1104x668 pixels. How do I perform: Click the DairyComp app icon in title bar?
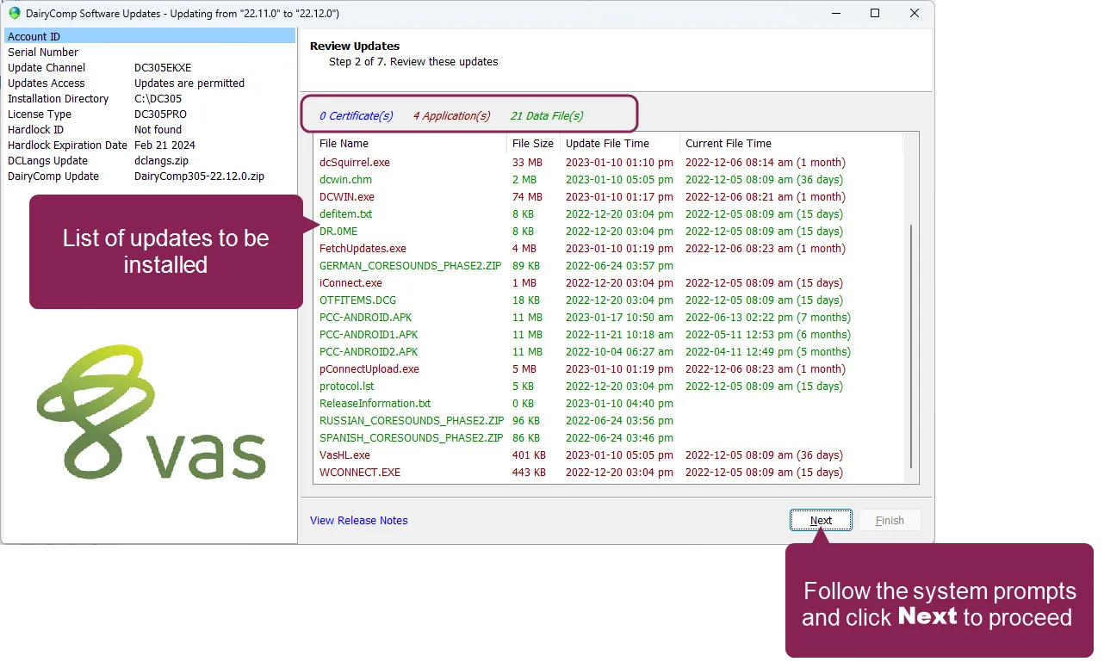(x=15, y=13)
